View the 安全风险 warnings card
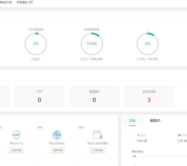Image resolution: width=187 pixels, height=166 pixels. coord(149,96)
